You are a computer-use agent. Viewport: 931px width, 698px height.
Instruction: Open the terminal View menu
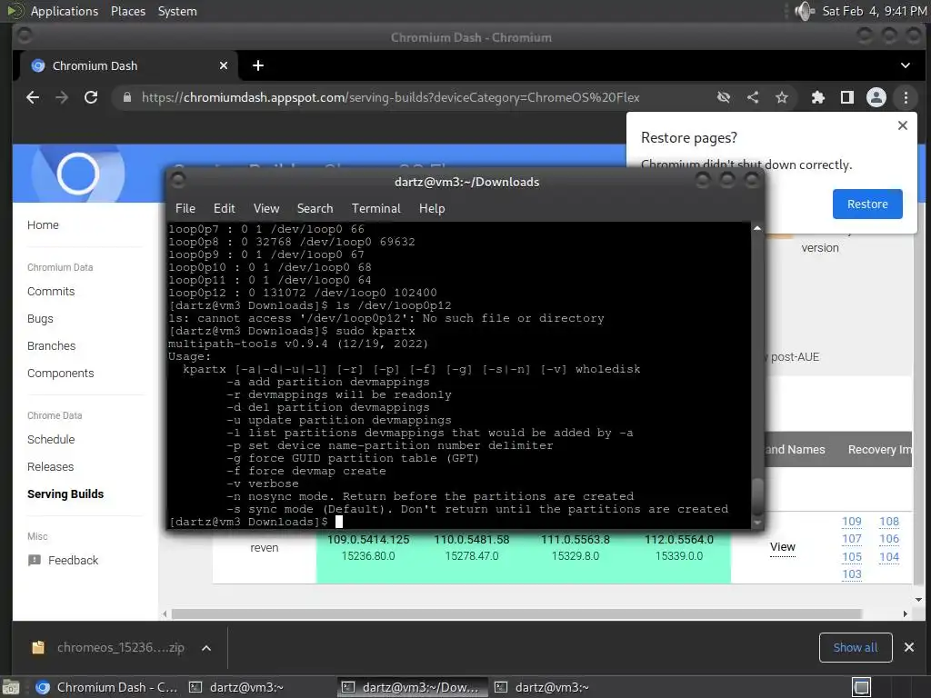pyautogui.click(x=266, y=208)
